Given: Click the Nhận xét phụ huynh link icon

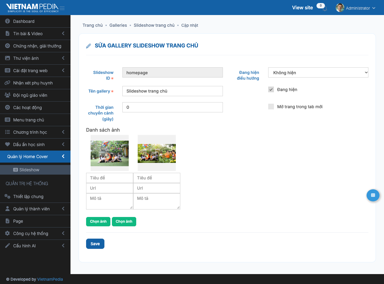Looking at the screenshot, I should click(7, 83).
